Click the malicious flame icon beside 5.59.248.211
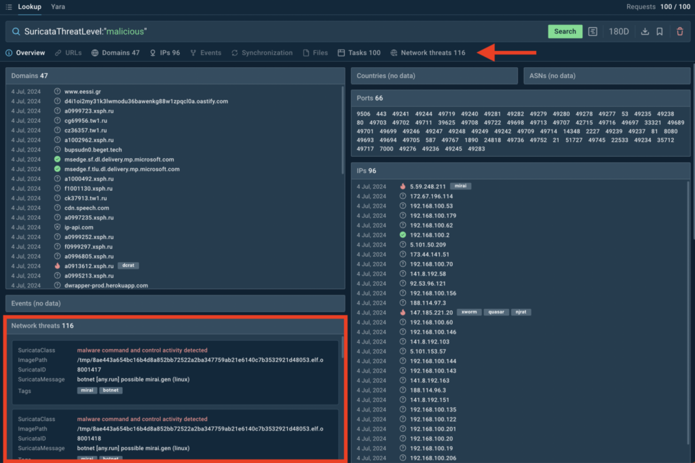695x463 pixels. tap(402, 186)
